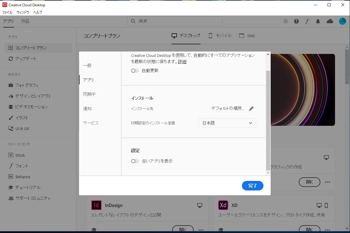The image size is (350, 233).
Task: Select the デザインとレイアウト category
Action: pos(30,96)
